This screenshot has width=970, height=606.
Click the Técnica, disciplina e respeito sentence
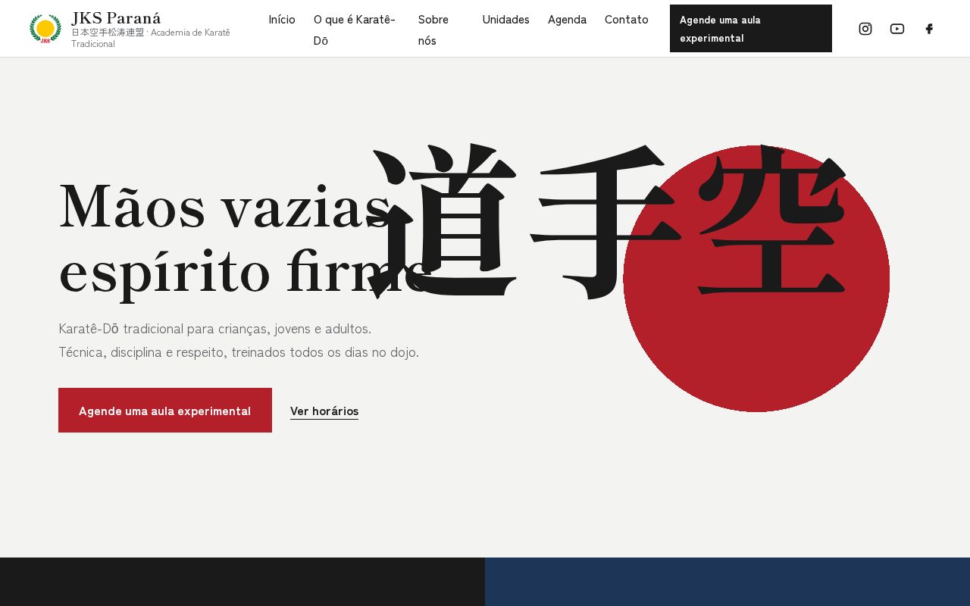[239, 352]
